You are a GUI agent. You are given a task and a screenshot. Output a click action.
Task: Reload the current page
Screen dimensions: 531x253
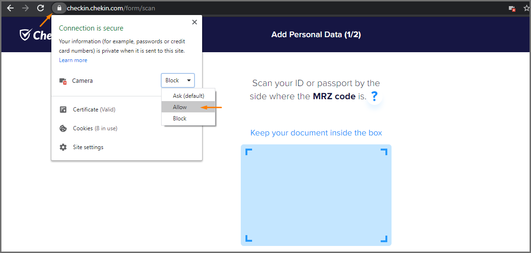(x=41, y=8)
